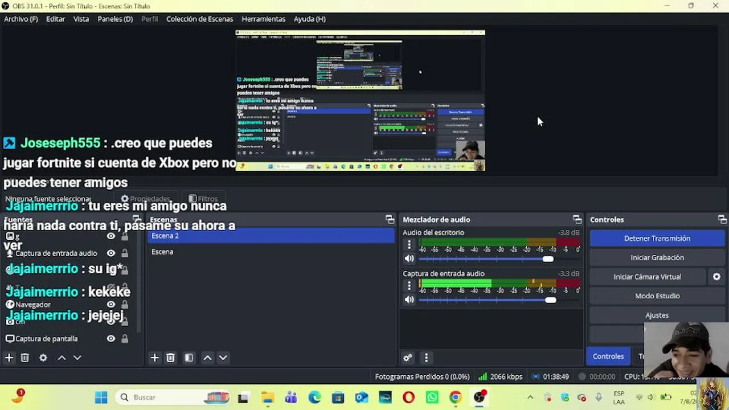Move scene down in Escenas list
The image size is (729, 410).
(223, 358)
